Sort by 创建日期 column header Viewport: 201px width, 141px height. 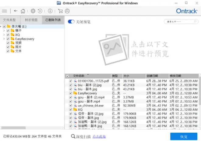pyautogui.click(x=157, y=76)
